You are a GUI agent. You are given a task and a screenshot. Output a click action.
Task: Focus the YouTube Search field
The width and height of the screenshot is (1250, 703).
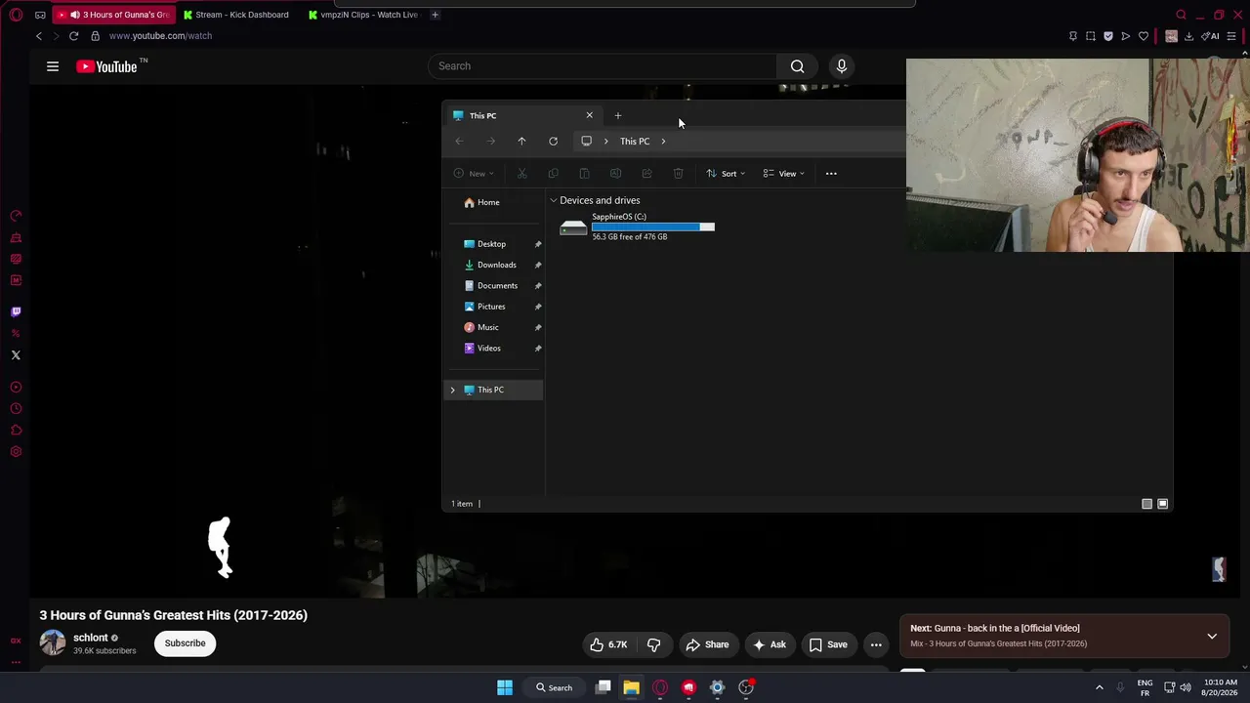coord(603,66)
